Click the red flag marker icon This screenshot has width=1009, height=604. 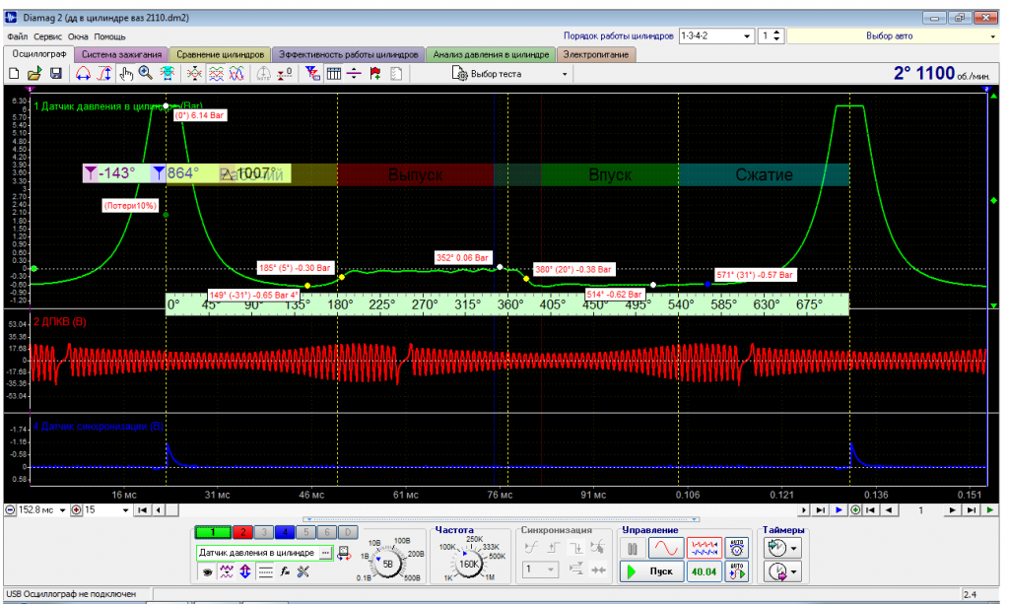pyautogui.click(x=375, y=74)
